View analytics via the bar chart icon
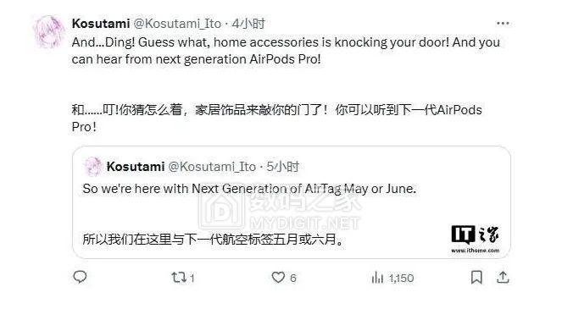The width and height of the screenshot is (562, 309). (x=377, y=278)
